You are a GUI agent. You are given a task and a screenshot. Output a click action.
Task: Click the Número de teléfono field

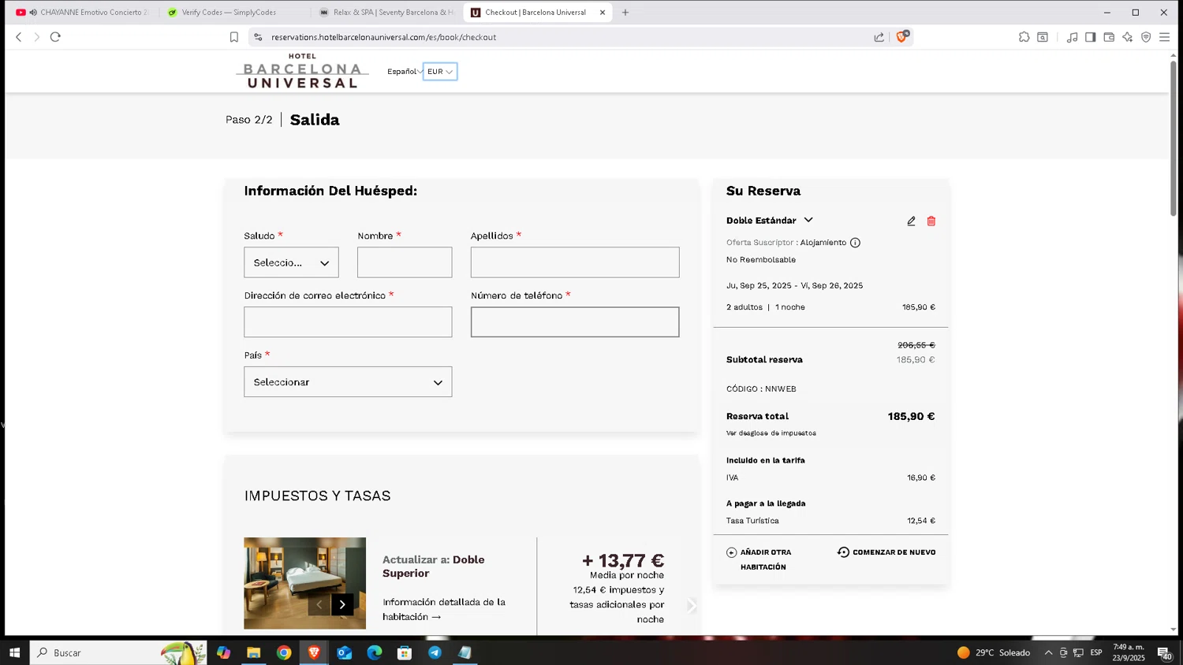click(575, 322)
